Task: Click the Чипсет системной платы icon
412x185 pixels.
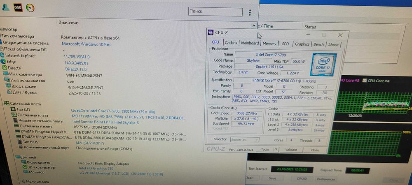Action: coord(16,121)
